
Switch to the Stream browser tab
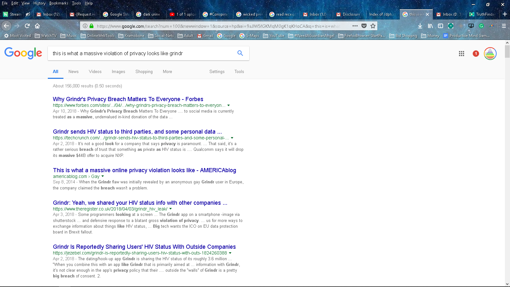coord(17,14)
